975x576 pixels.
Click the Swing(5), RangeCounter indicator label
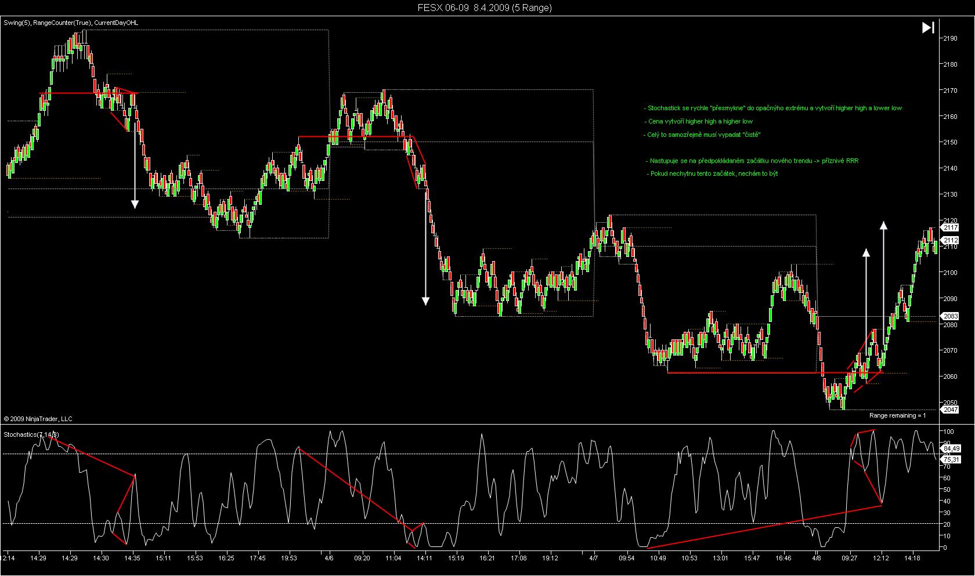[x=71, y=23]
